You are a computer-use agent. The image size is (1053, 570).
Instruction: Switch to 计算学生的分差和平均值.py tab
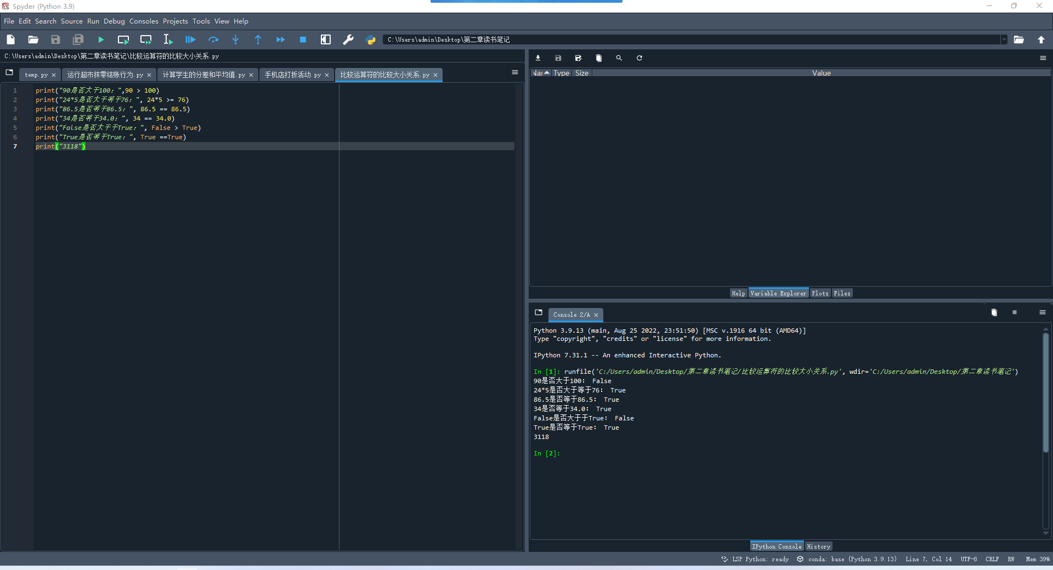[204, 75]
